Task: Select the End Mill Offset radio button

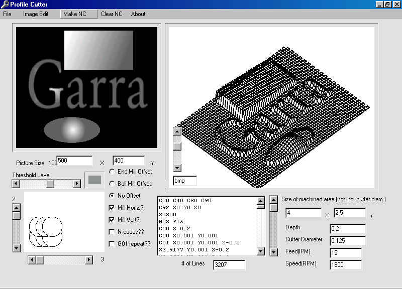Action: coord(112,172)
